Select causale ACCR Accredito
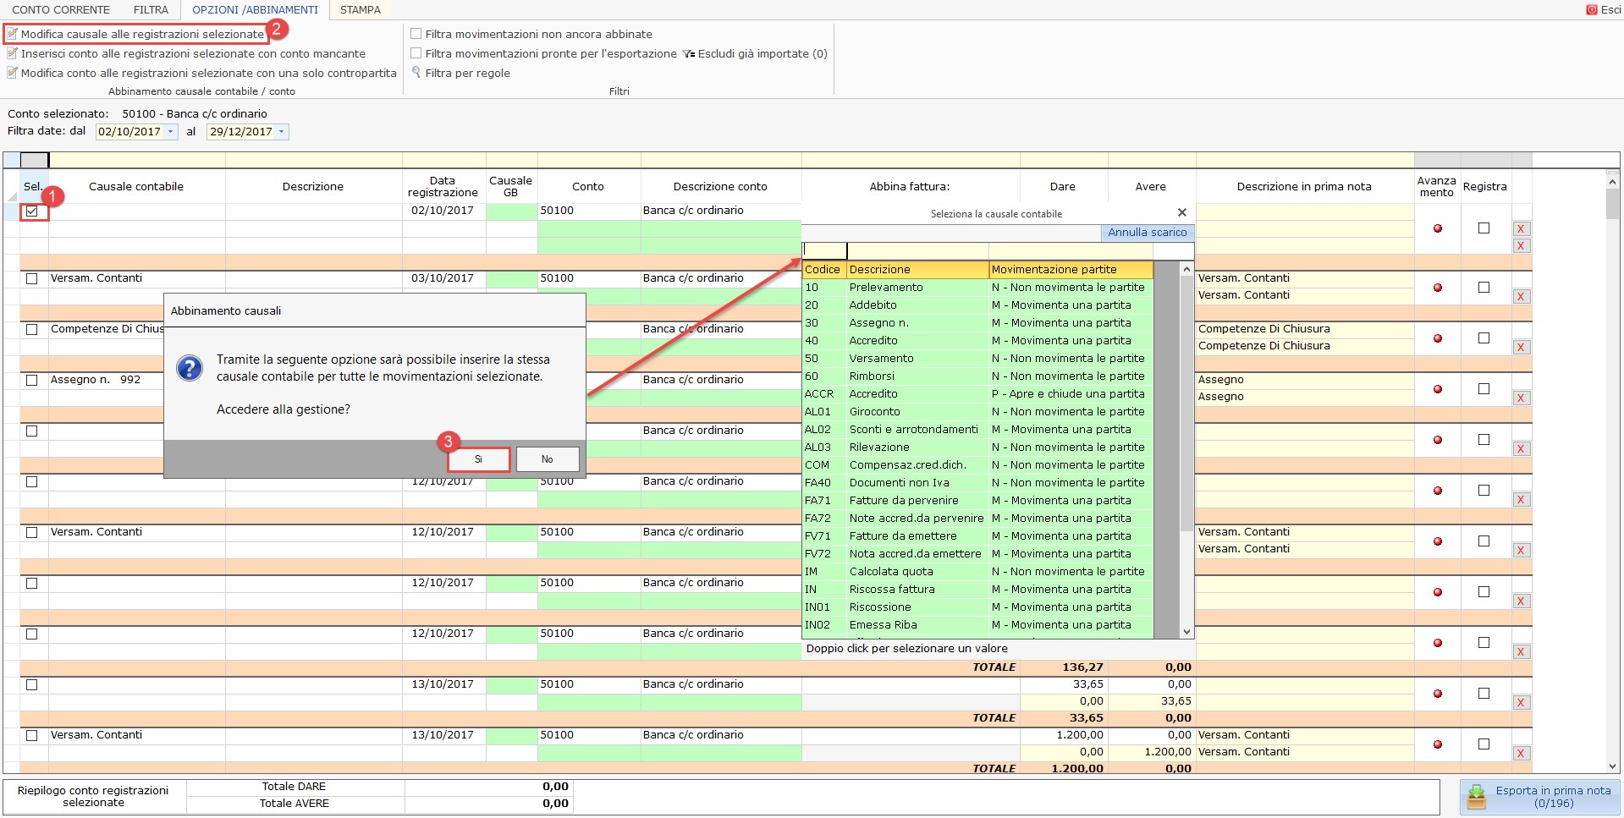This screenshot has width=1624, height=818. point(977,393)
